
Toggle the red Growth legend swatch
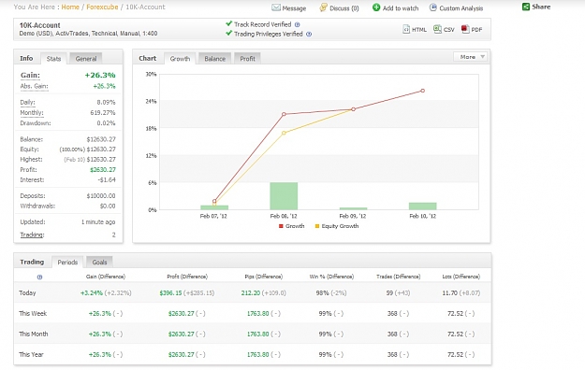[281, 226]
